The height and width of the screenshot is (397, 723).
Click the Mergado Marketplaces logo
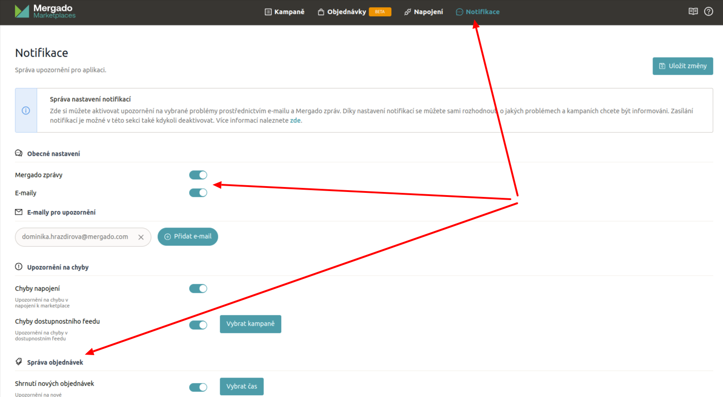pyautogui.click(x=45, y=12)
